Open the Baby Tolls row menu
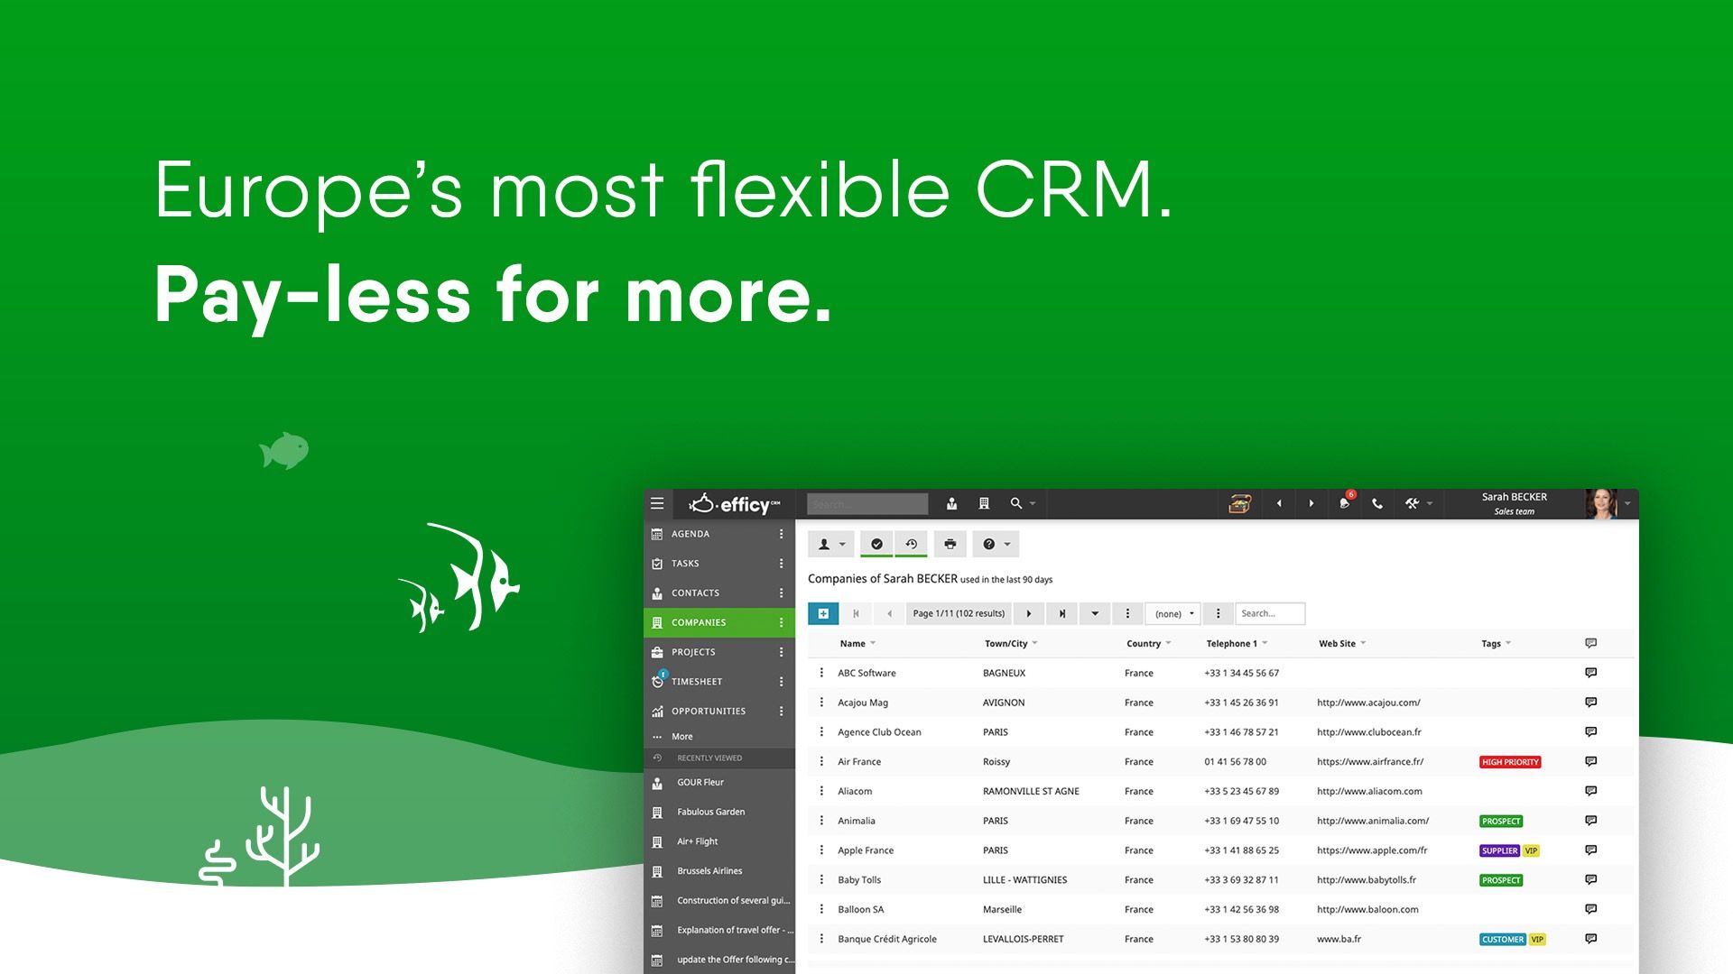This screenshot has width=1733, height=974. (821, 879)
